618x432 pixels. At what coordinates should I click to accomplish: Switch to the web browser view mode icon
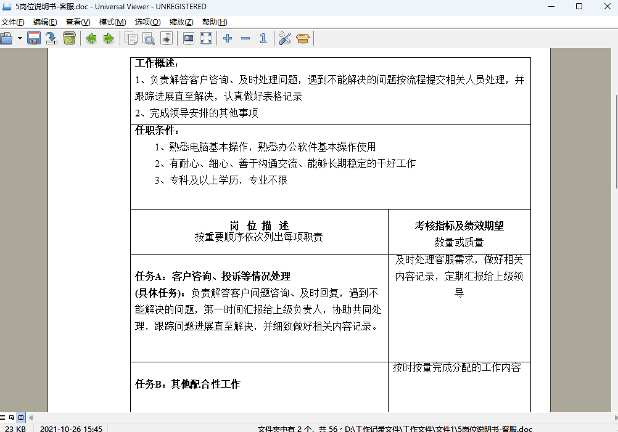[x=12, y=417]
